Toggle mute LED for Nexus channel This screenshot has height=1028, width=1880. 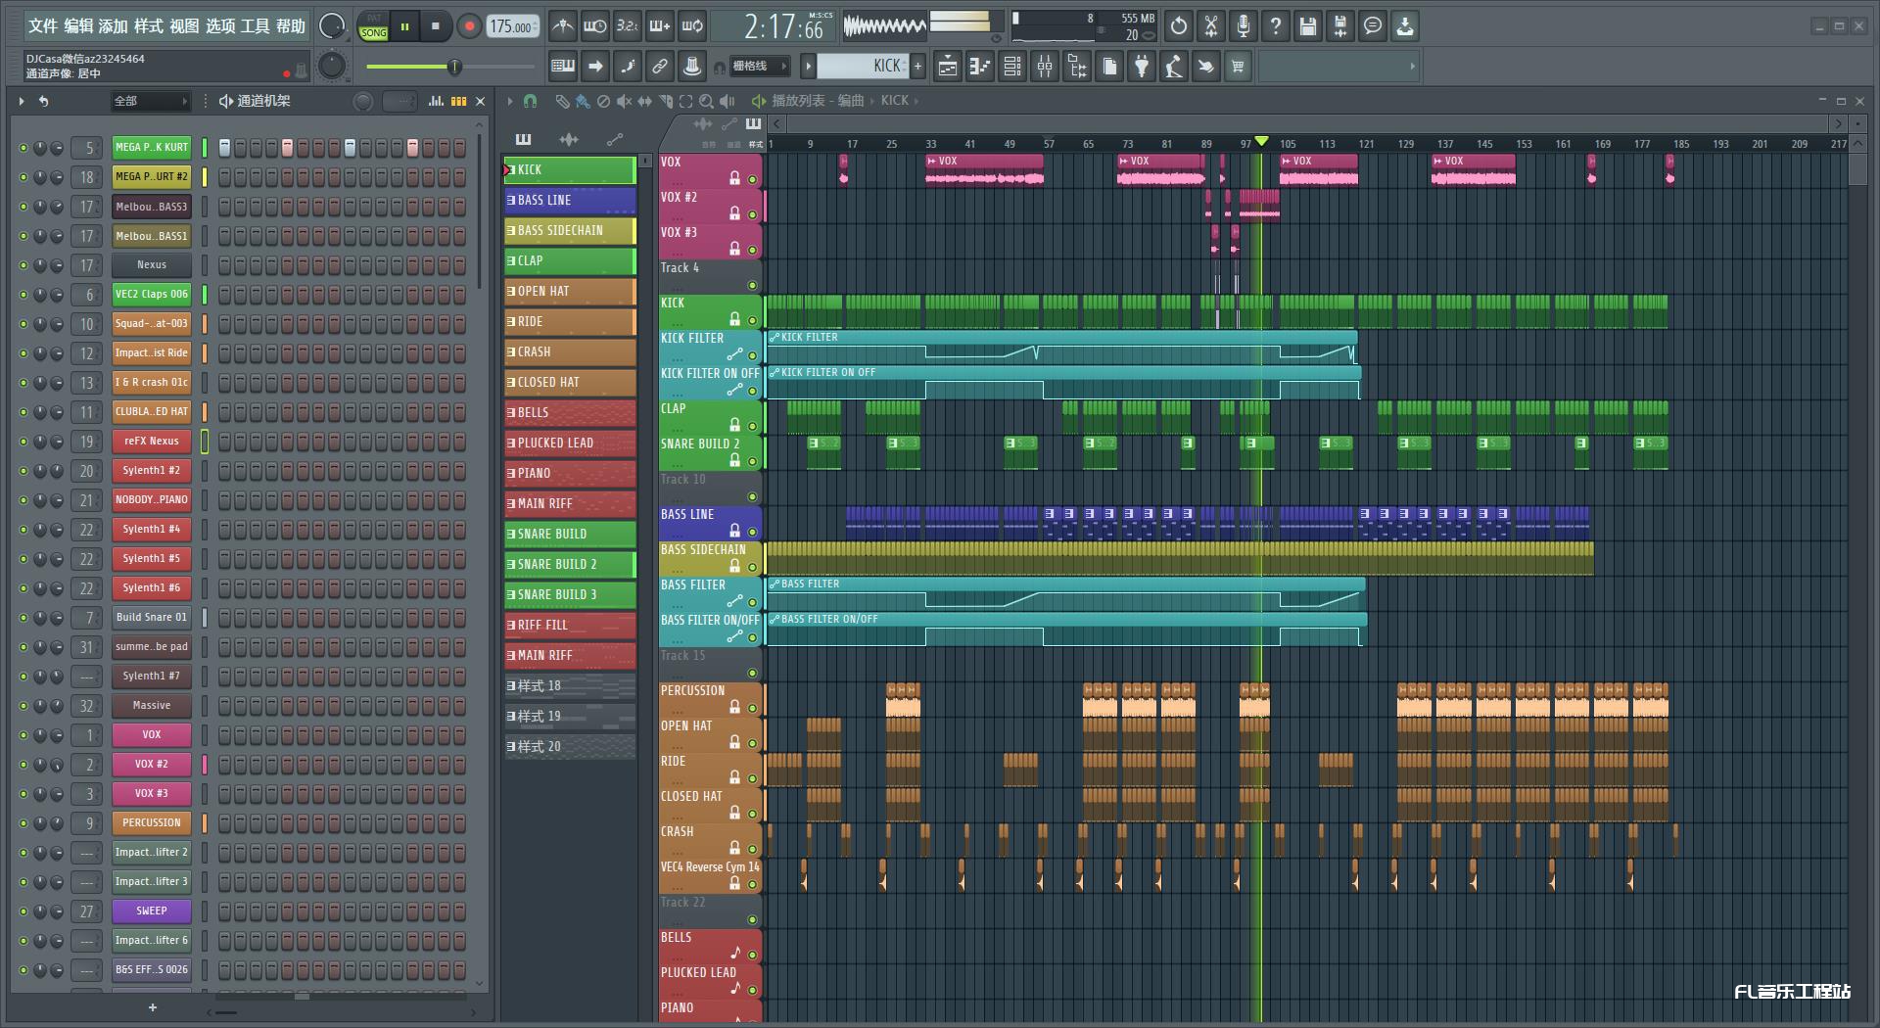coord(23,265)
